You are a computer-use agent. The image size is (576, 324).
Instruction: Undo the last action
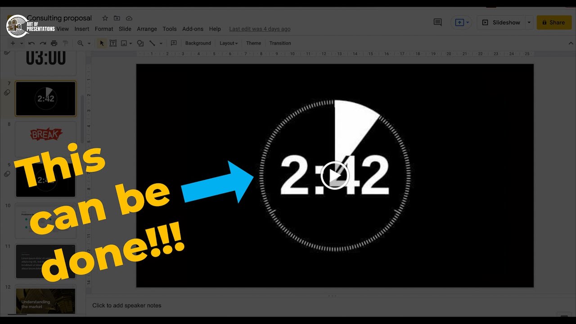31,43
